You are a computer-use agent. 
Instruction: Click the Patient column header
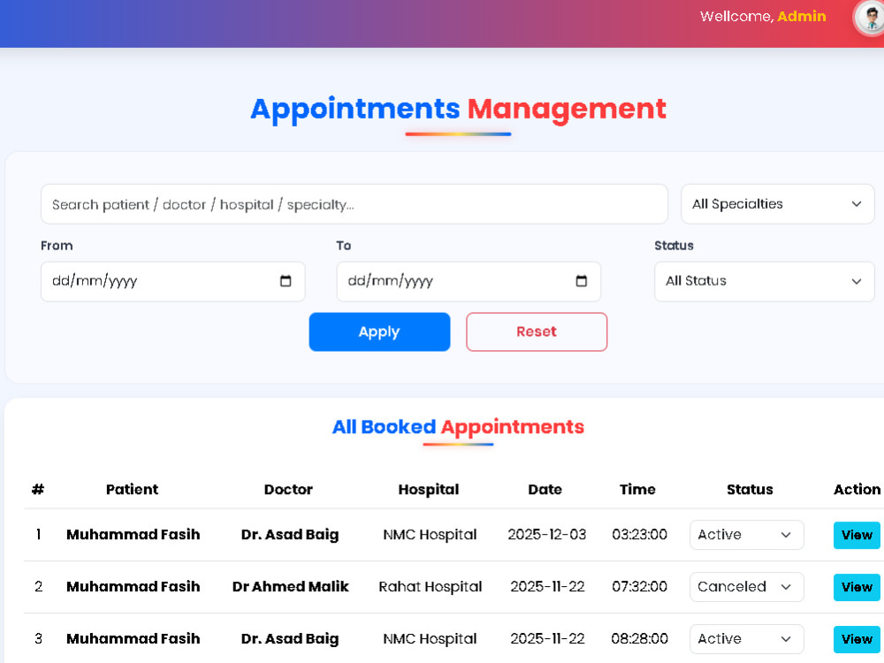132,489
